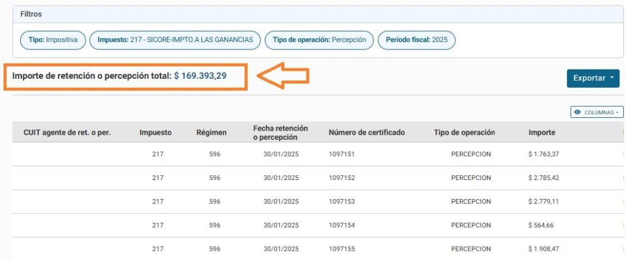Click the Tipo de operación column header
The width and height of the screenshot is (625, 260).
tap(464, 132)
